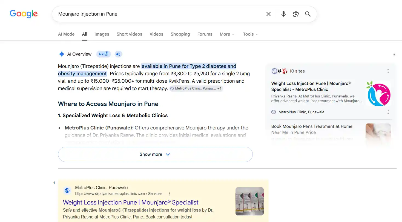This screenshot has width=402, height=222.
Task: Switch to Images tab
Action: pos(102,34)
